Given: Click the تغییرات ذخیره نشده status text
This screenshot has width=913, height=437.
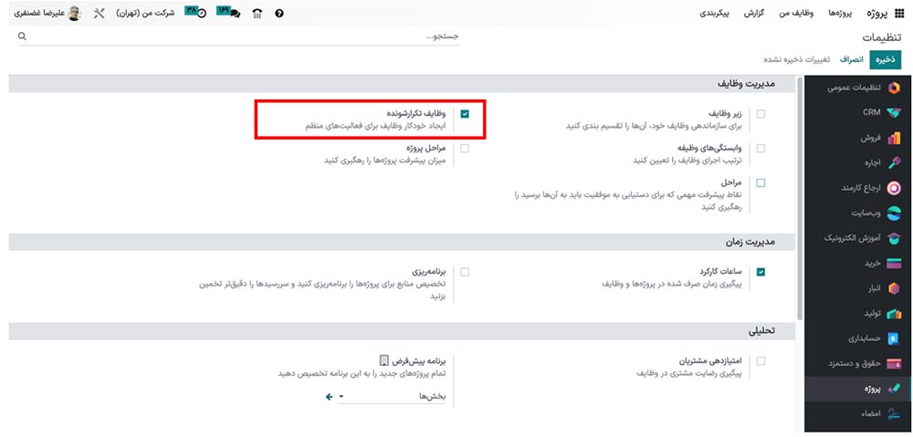Looking at the screenshot, I should [x=798, y=59].
